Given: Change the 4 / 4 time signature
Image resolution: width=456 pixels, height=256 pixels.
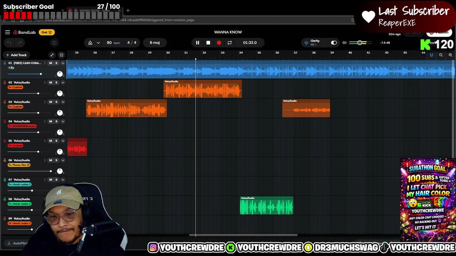Looking at the screenshot, I should coord(132,43).
